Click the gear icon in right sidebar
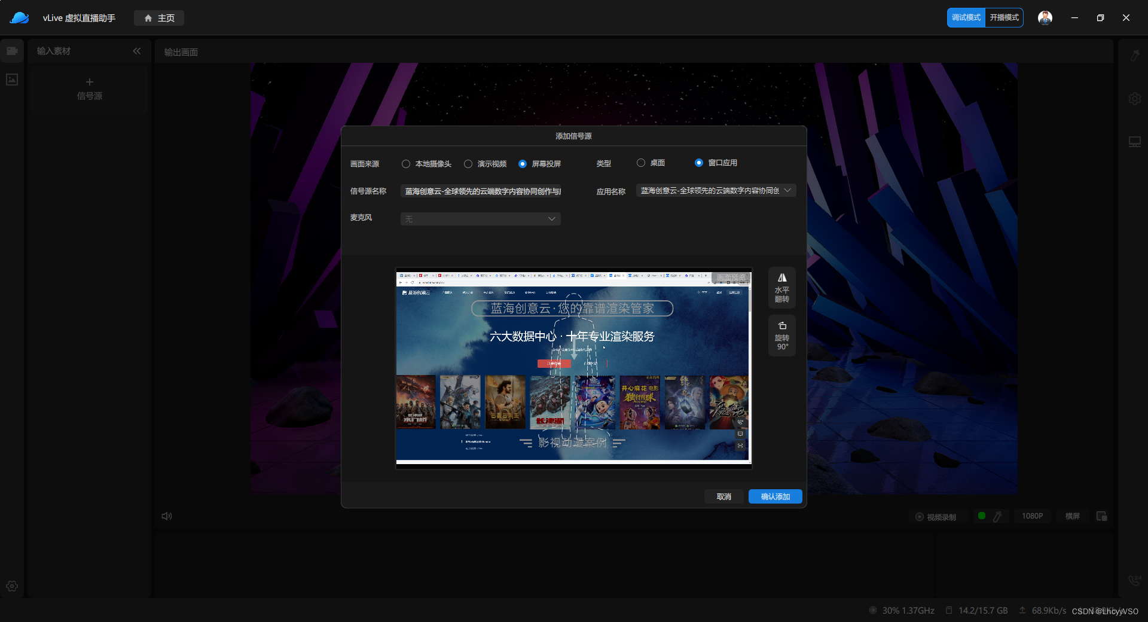 coord(1134,99)
